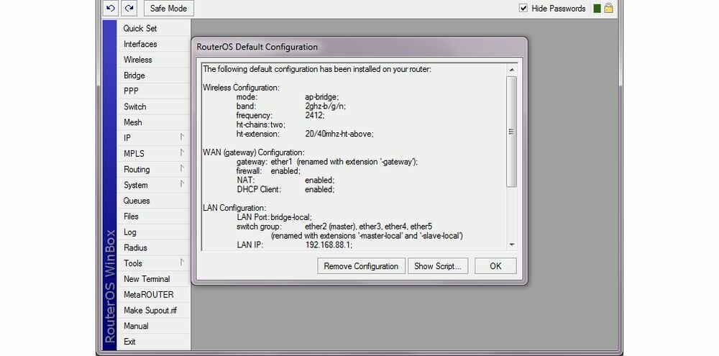Enable Safe Mode

point(169,8)
